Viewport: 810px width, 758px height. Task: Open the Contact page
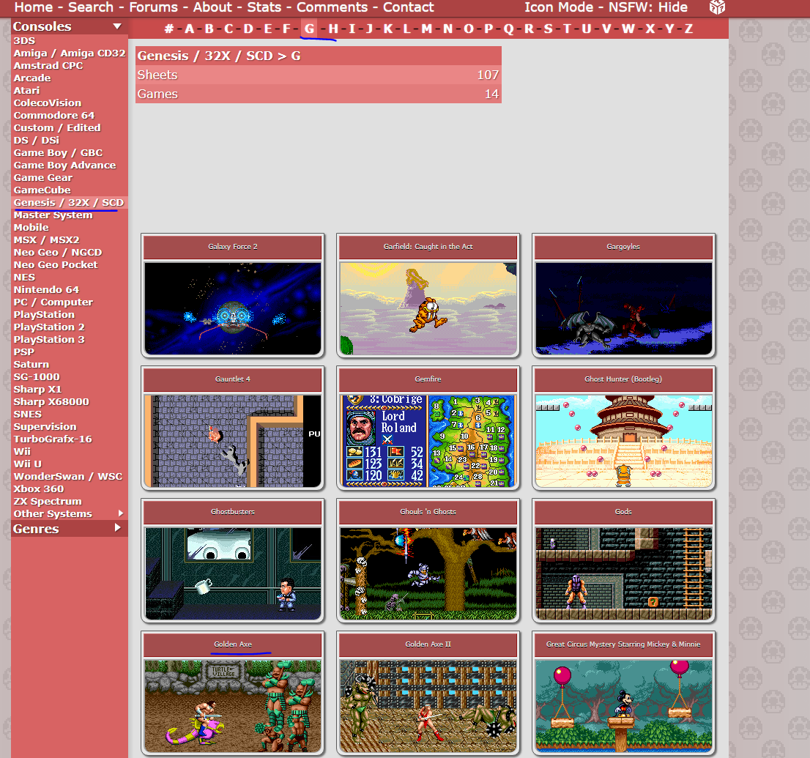pyautogui.click(x=409, y=7)
